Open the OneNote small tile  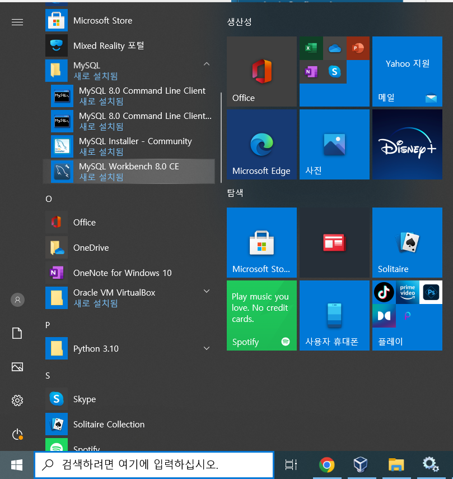pyautogui.click(x=311, y=72)
